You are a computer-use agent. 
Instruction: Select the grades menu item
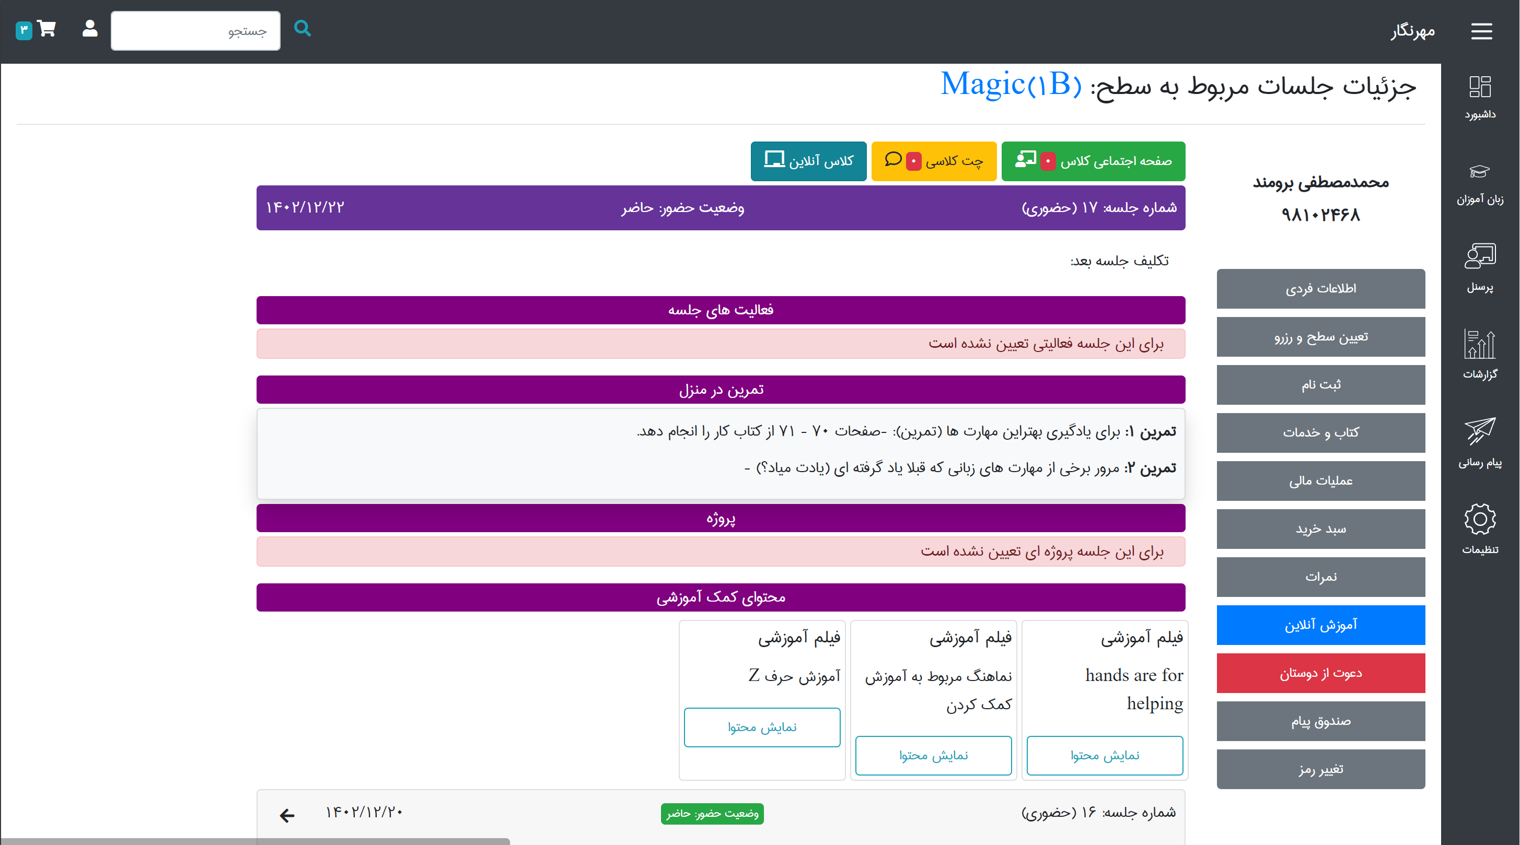tap(1320, 577)
